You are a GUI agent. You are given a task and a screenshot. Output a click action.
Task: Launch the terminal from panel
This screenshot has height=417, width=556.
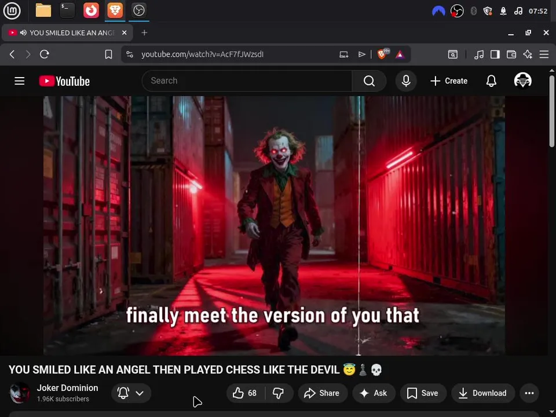pyautogui.click(x=67, y=10)
